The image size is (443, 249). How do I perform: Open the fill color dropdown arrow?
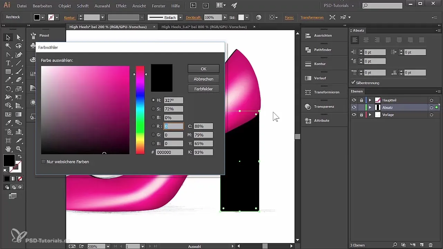pos(43,17)
